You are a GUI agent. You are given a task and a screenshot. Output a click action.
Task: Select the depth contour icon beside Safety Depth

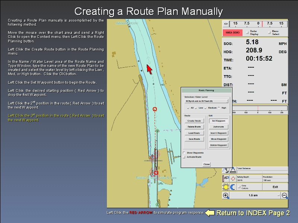226,178
